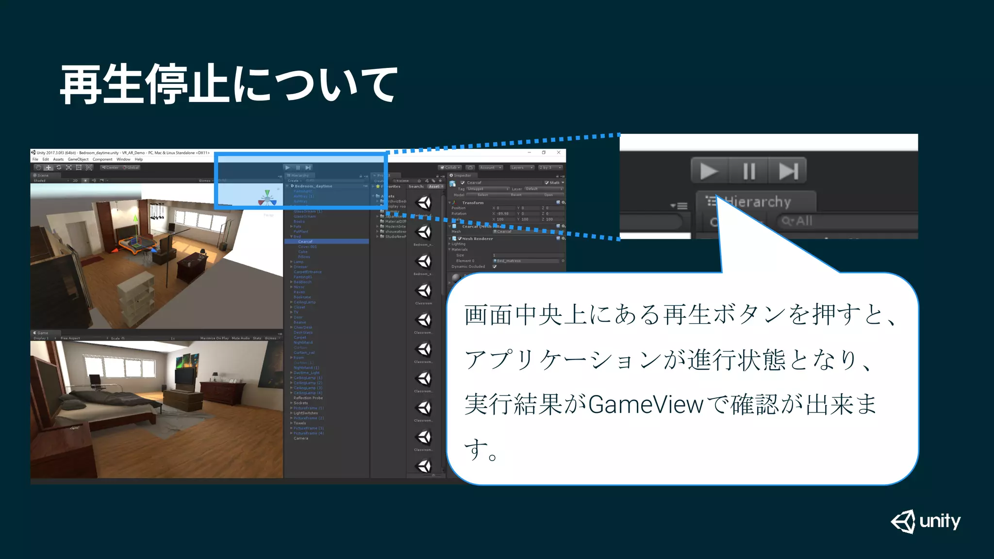Open the Layers dropdown

[x=521, y=167]
